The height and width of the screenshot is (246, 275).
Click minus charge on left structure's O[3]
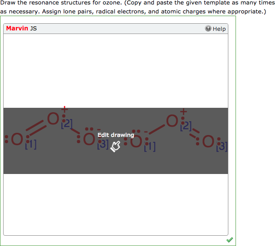point(99,130)
